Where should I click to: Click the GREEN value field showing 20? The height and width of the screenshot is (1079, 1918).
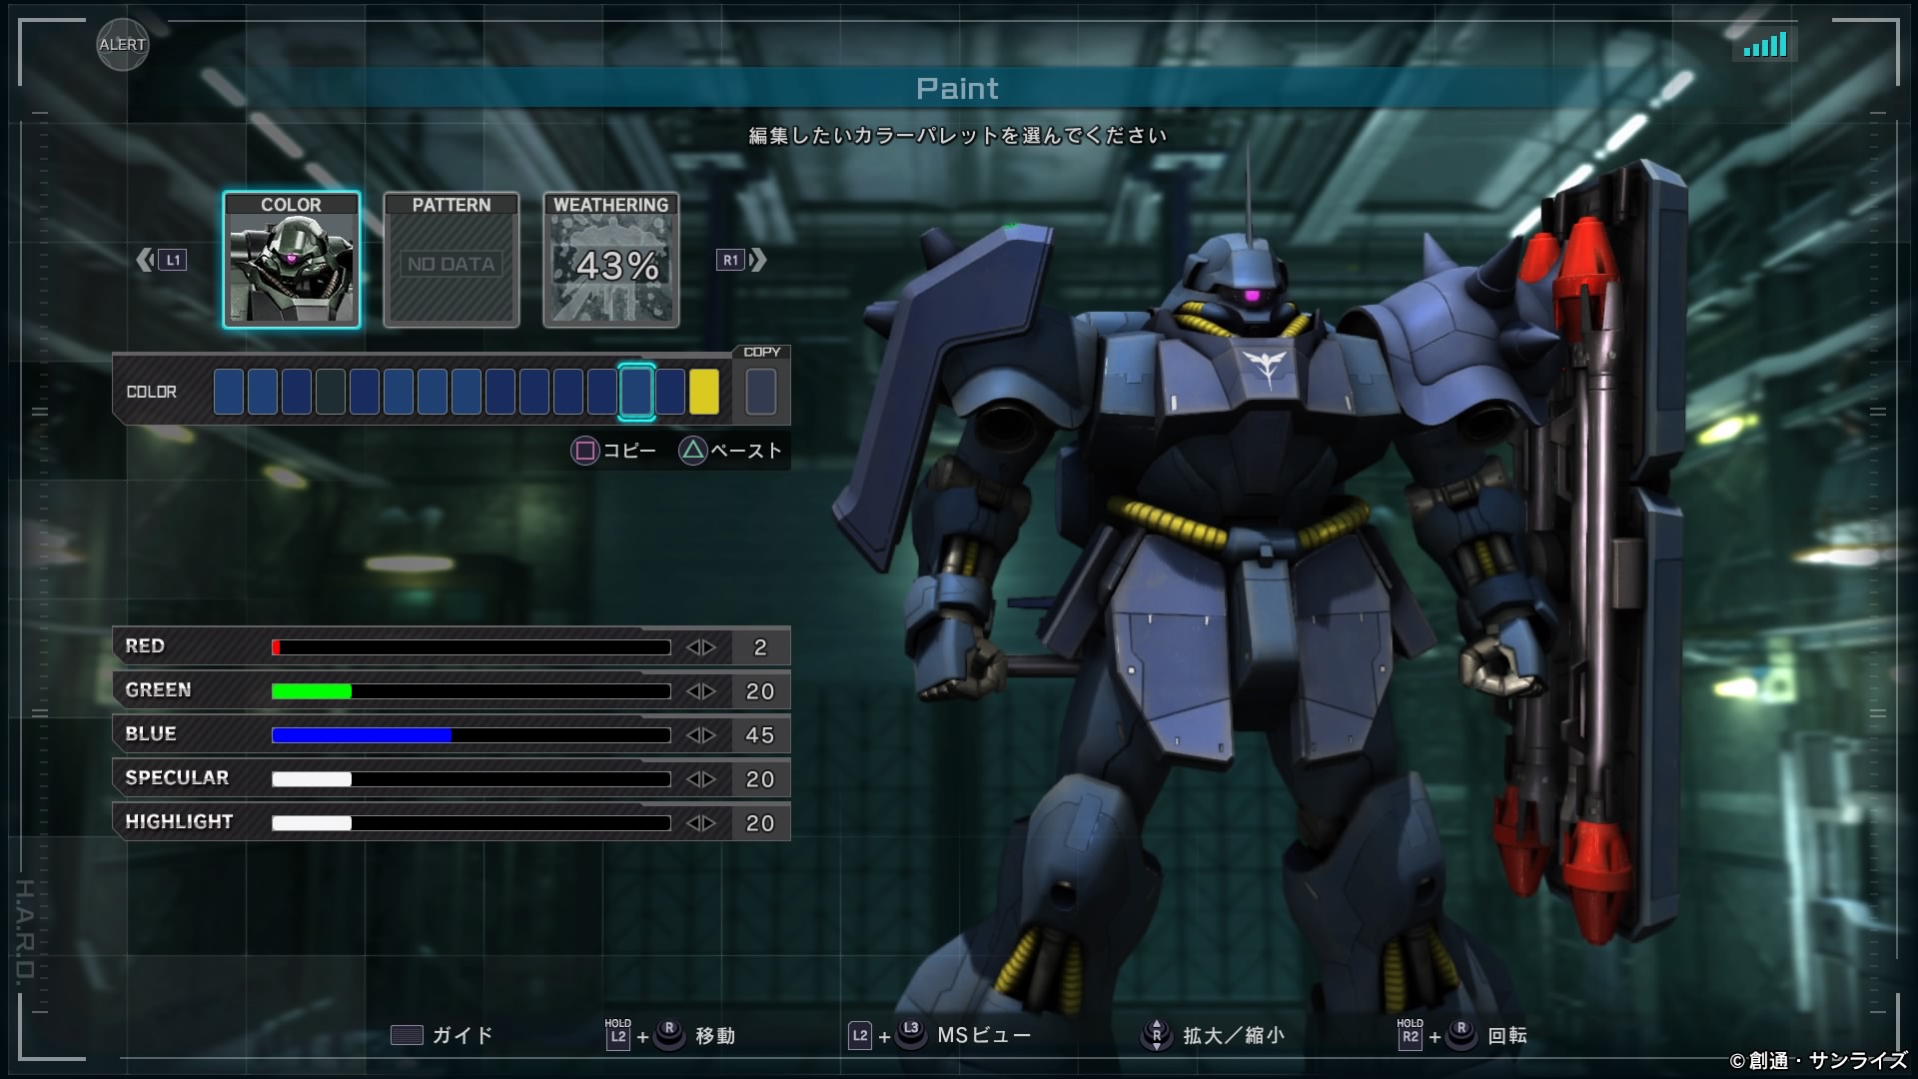pyautogui.click(x=760, y=691)
